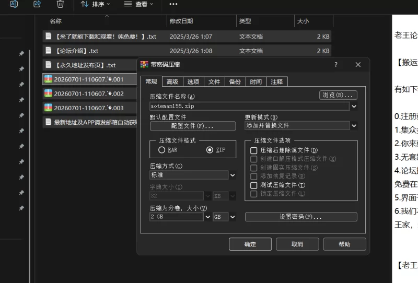Sort files by 名称 column header
Viewport: 418px width, 283px height.
pos(55,21)
